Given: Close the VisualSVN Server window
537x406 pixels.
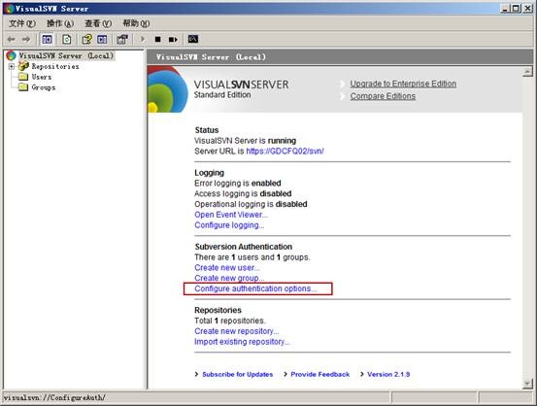Looking at the screenshot, I should (527, 9).
